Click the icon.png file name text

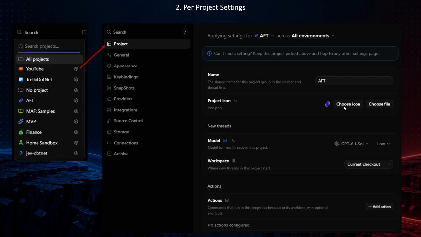214,108
